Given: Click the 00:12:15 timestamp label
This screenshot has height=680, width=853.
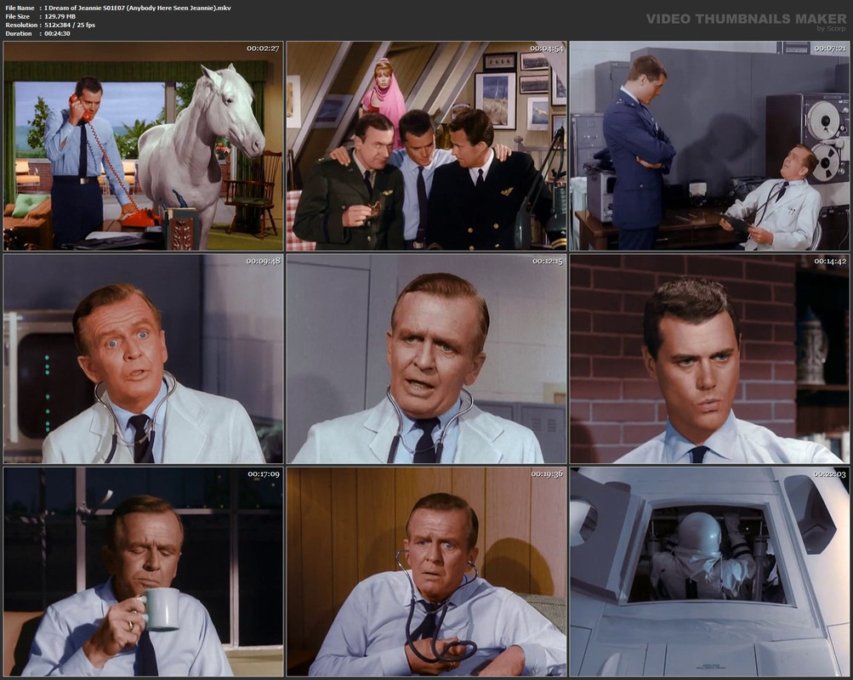Looking at the screenshot, I should (548, 261).
